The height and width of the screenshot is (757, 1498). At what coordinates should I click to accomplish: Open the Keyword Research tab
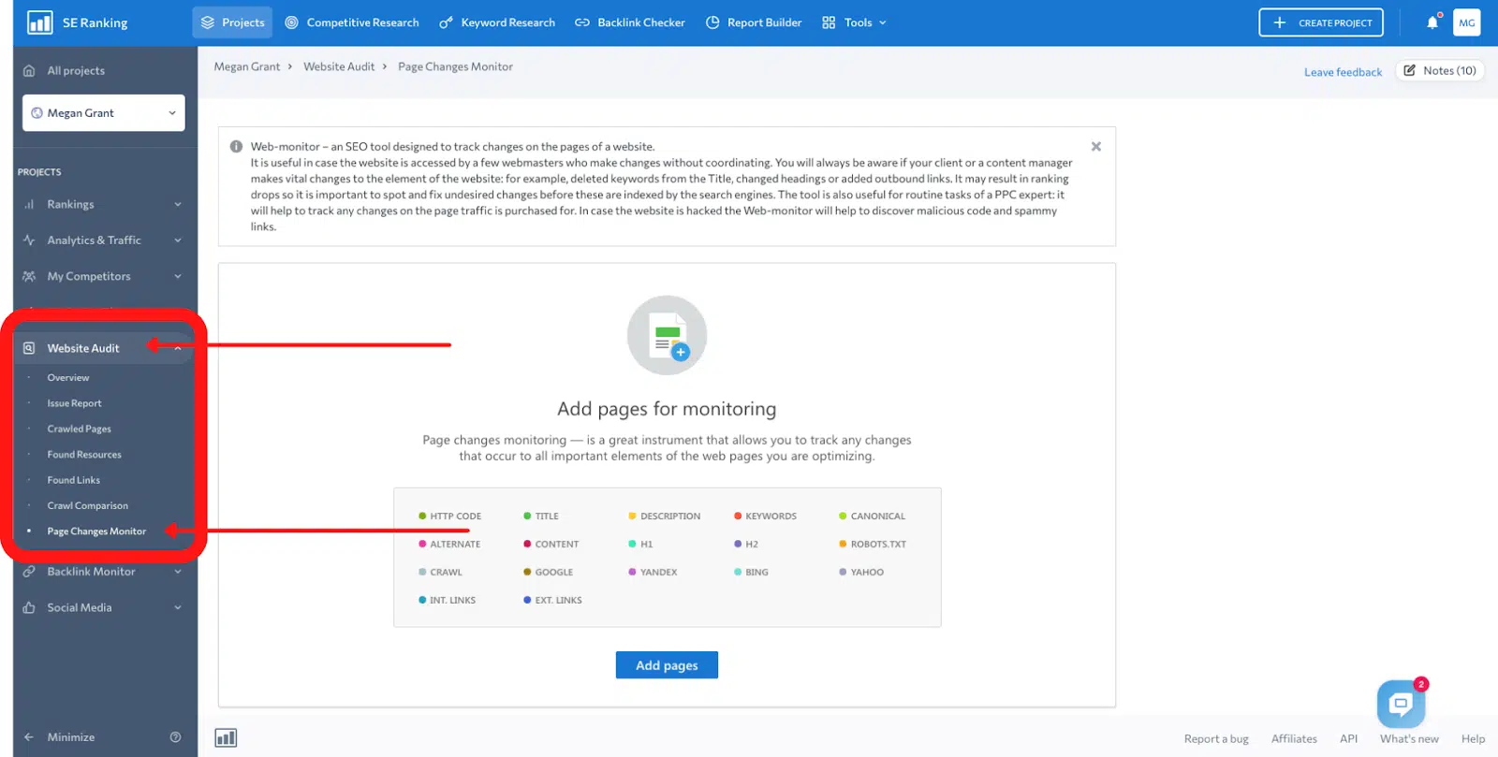[497, 22]
